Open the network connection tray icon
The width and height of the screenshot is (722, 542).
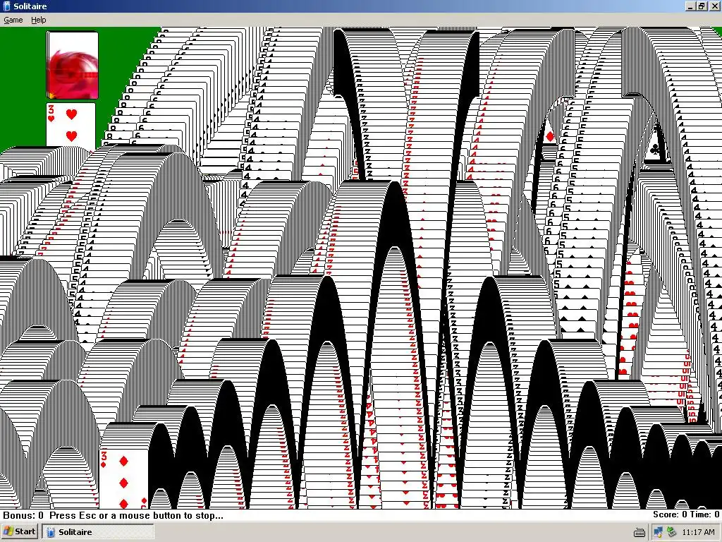click(658, 532)
